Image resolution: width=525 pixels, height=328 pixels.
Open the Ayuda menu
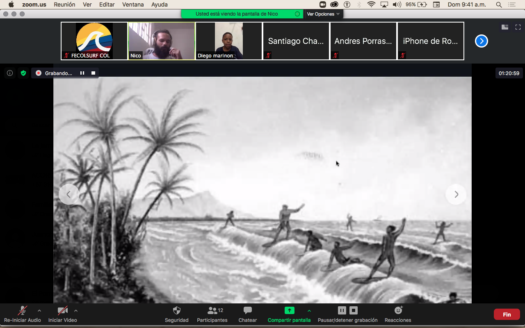160,5
